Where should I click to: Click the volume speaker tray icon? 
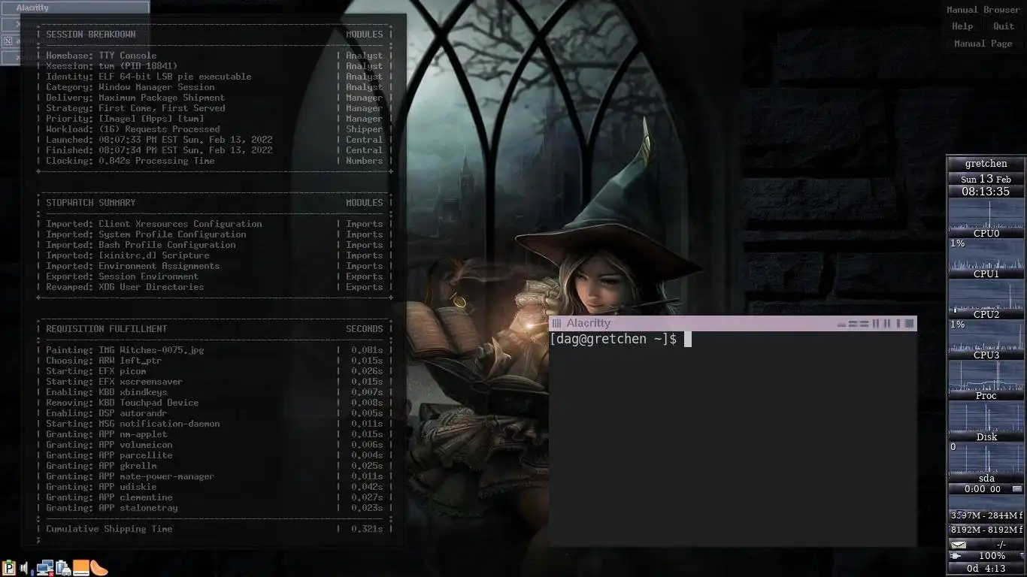click(24, 568)
